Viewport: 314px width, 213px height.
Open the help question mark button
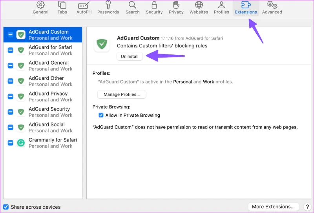point(307,207)
